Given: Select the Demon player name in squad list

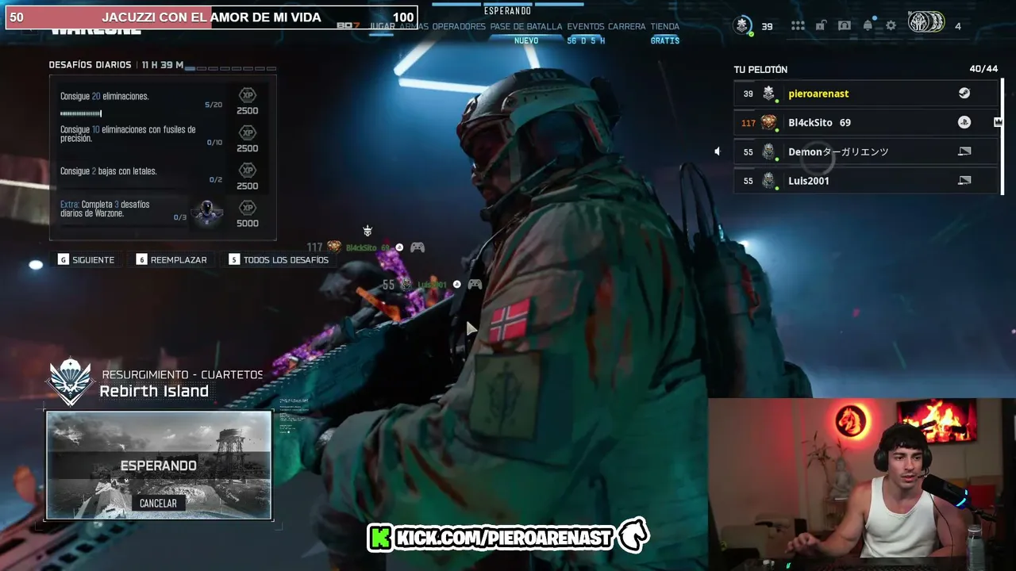Looking at the screenshot, I should point(838,151).
